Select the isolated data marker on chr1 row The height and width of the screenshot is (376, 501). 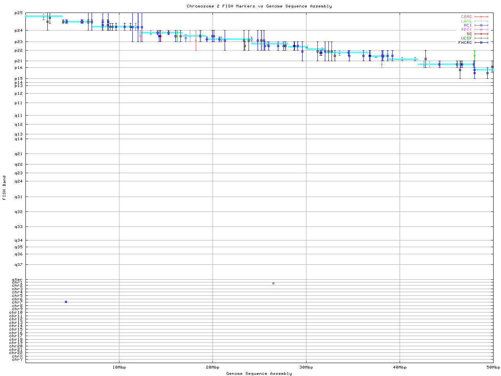point(273,283)
